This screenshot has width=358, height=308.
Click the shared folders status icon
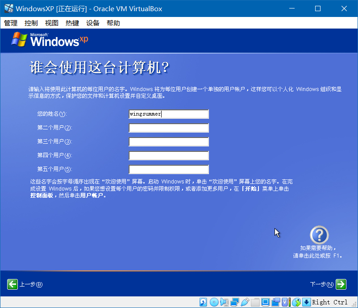click(255, 302)
